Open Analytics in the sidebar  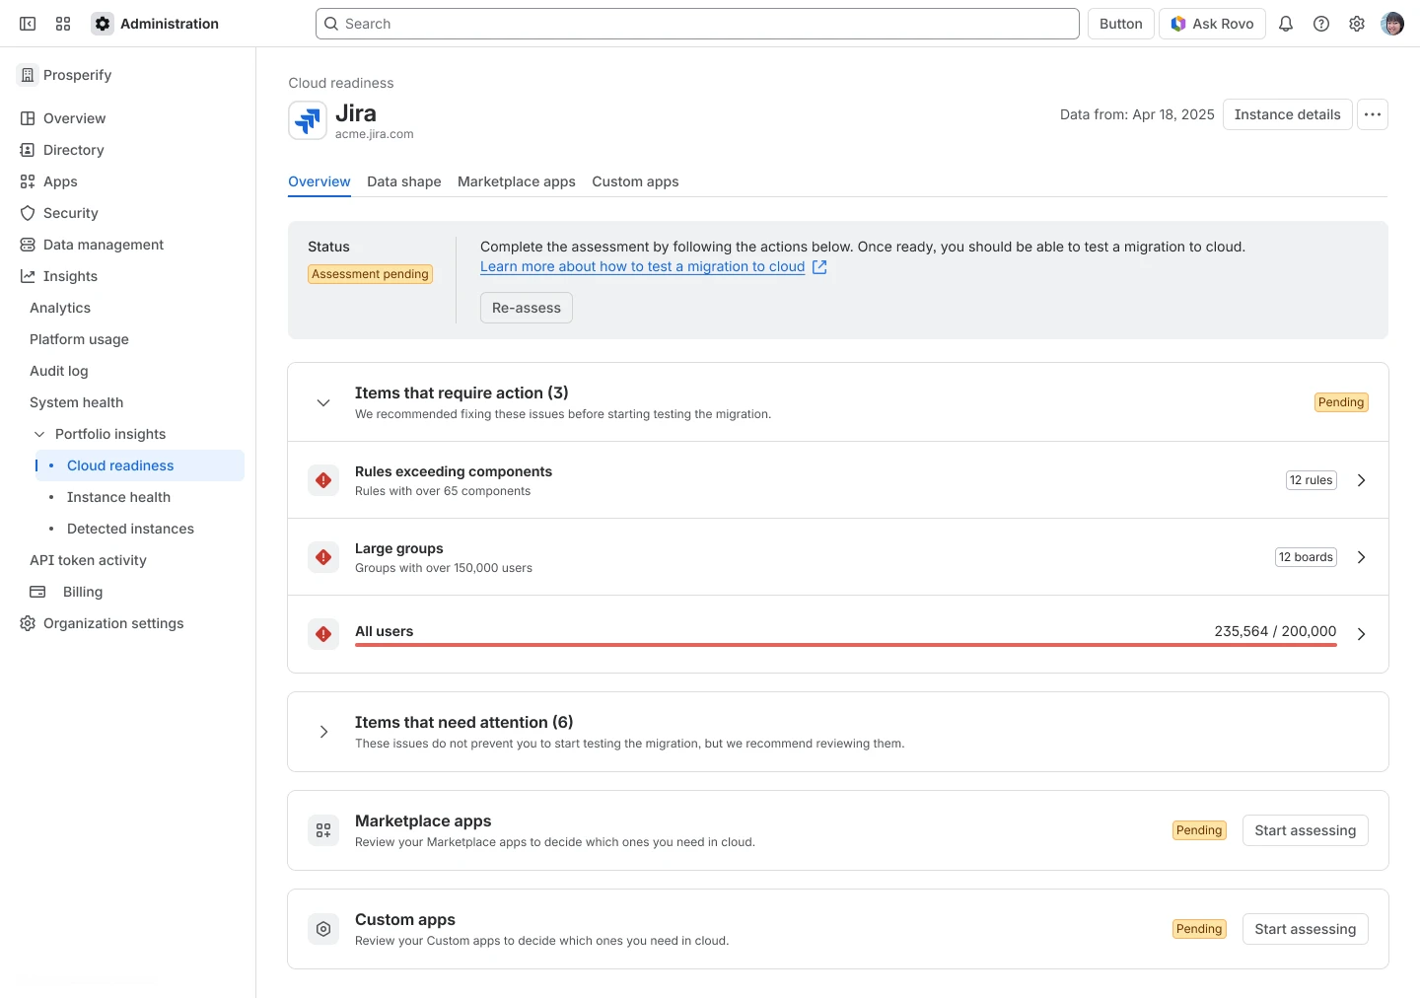pyautogui.click(x=60, y=308)
